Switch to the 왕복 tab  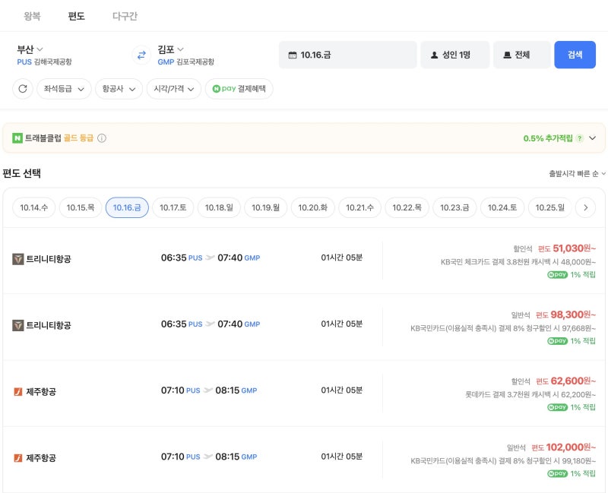click(32, 16)
